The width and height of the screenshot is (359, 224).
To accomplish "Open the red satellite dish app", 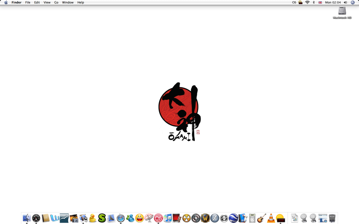I will pyautogui.click(x=149, y=218).
